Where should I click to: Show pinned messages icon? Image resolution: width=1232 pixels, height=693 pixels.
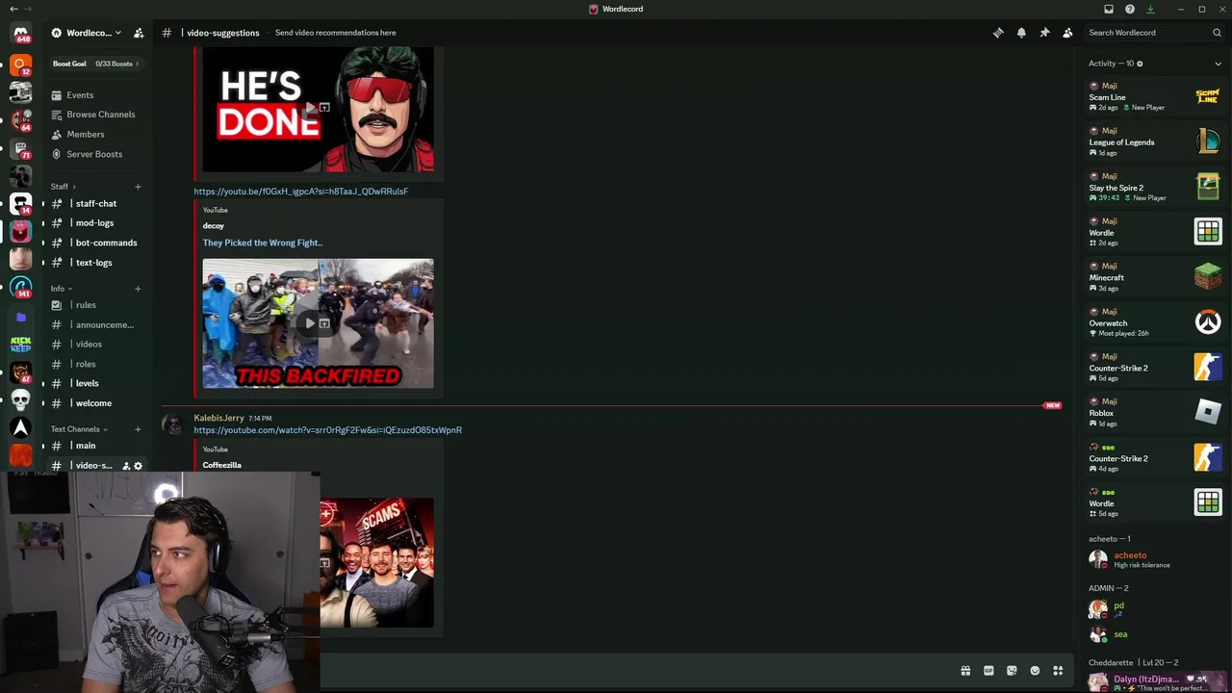1044,33
